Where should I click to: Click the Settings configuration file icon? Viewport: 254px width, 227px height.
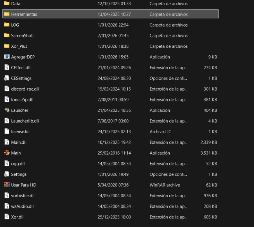pos(7,174)
